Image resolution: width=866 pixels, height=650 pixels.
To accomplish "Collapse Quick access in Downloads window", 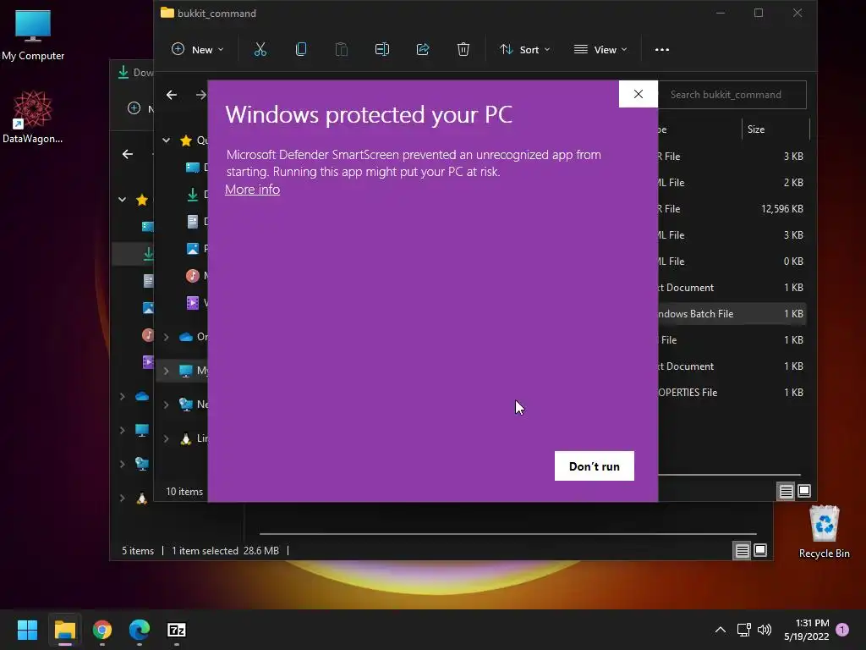I will [122, 200].
